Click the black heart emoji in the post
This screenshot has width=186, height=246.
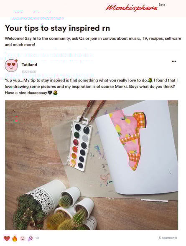click(50, 93)
